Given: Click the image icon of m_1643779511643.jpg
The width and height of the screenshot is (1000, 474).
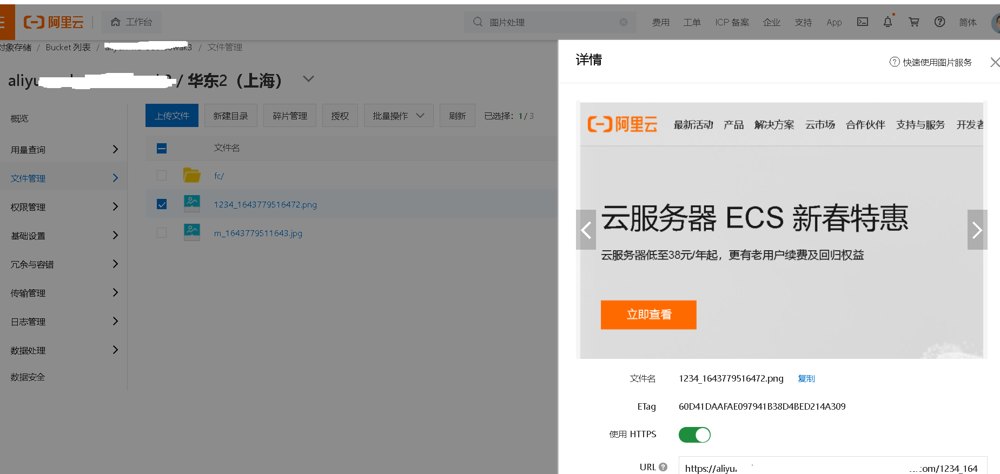Looking at the screenshot, I should [192, 232].
